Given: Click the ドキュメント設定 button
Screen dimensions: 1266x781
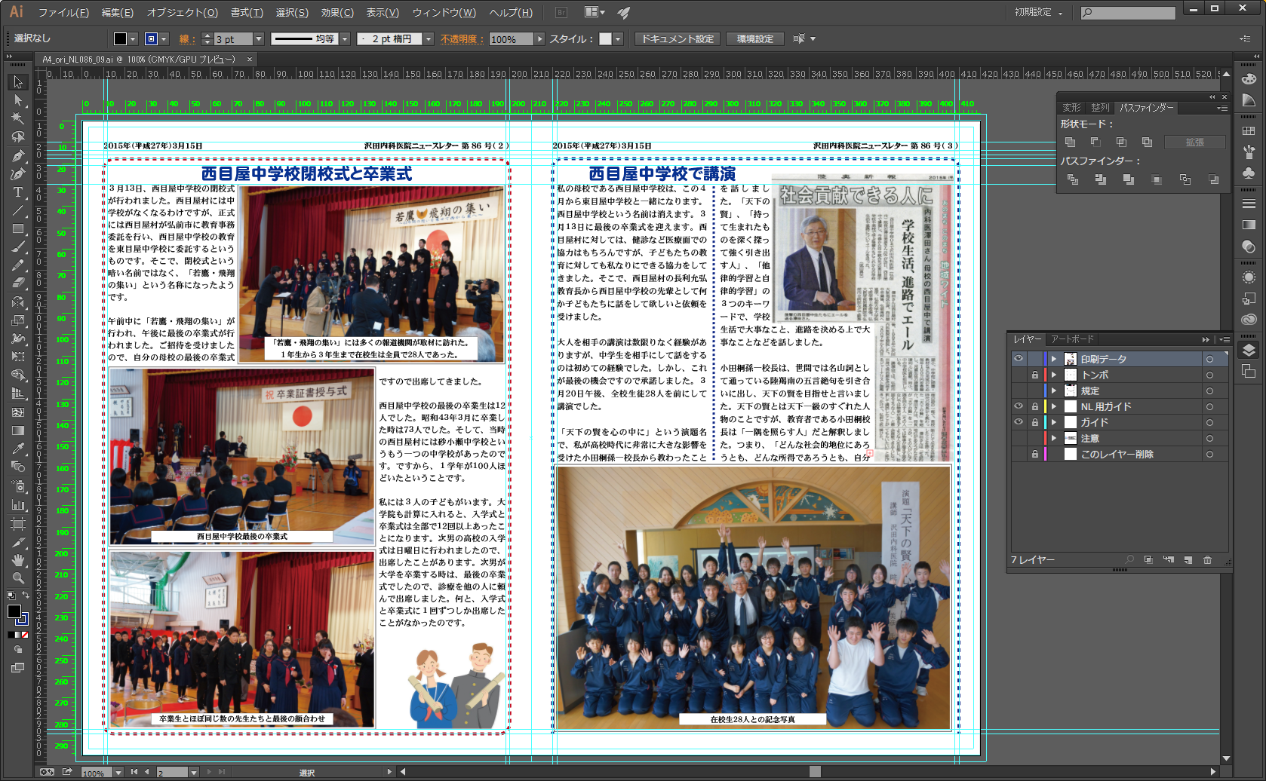Looking at the screenshot, I should pyautogui.click(x=678, y=39).
